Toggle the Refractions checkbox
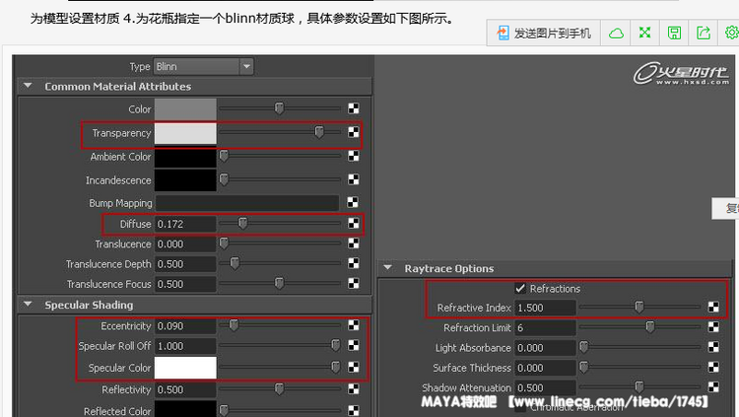Image resolution: width=739 pixels, height=417 pixels. coord(520,288)
